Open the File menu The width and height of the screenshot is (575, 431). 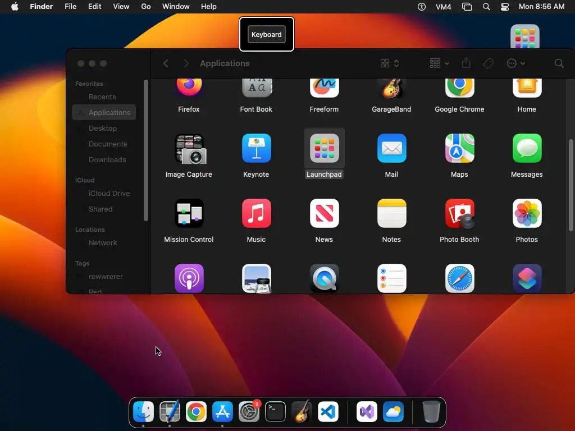click(x=70, y=7)
